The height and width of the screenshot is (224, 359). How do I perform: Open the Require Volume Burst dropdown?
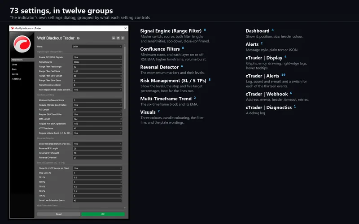point(97,133)
